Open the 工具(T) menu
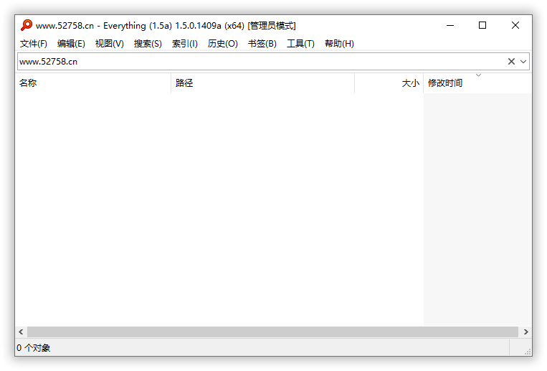This screenshot has width=547, height=371. 300,44
